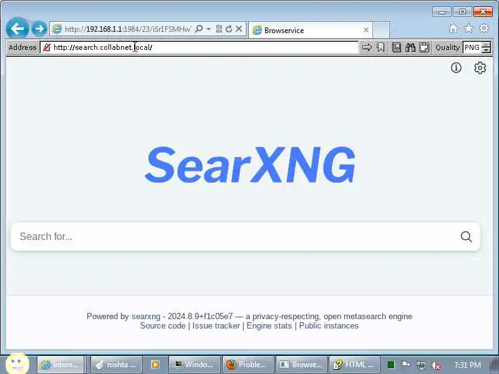
Task: Decrease quality with the down stepper arrow
Action: point(487,50)
